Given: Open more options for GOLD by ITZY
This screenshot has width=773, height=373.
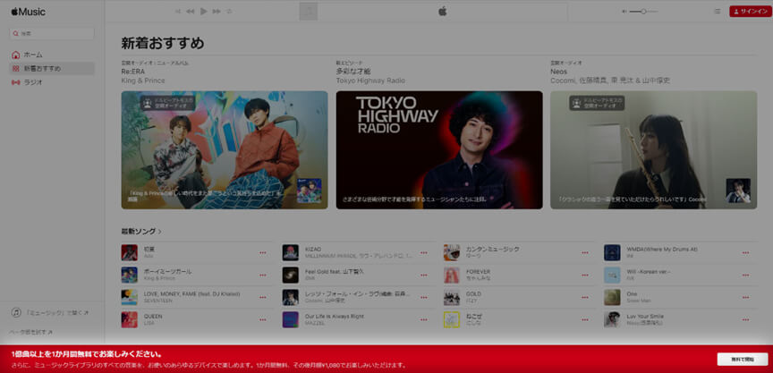Looking at the screenshot, I should [x=585, y=297].
